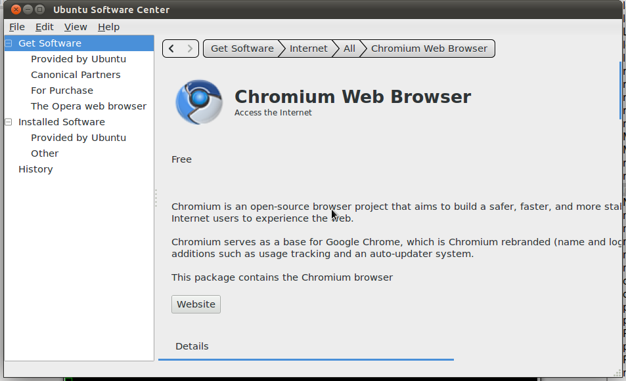626x381 pixels.
Task: Go back with the left arrow button
Action: (x=171, y=49)
